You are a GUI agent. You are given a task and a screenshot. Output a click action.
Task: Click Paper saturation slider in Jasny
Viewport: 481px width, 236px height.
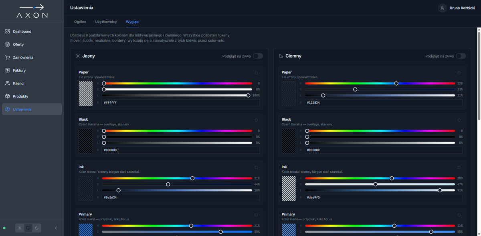[177, 90]
